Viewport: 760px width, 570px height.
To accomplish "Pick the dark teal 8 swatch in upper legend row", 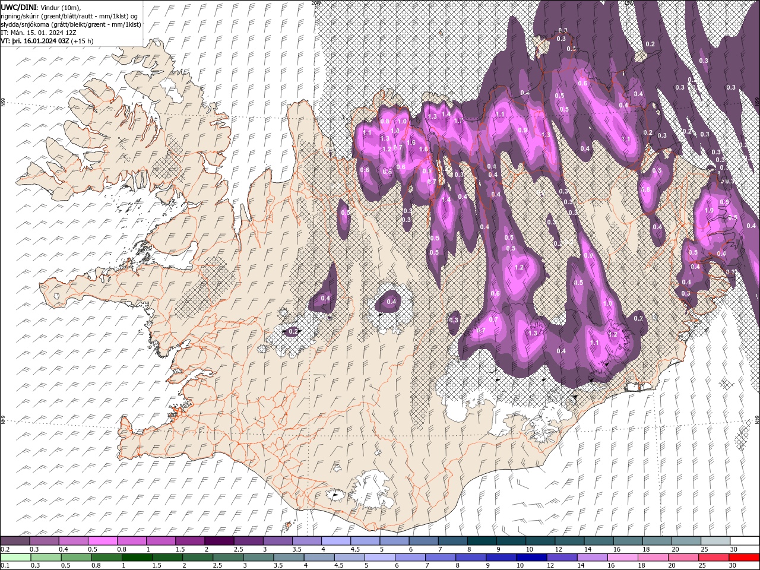I will click(482, 541).
